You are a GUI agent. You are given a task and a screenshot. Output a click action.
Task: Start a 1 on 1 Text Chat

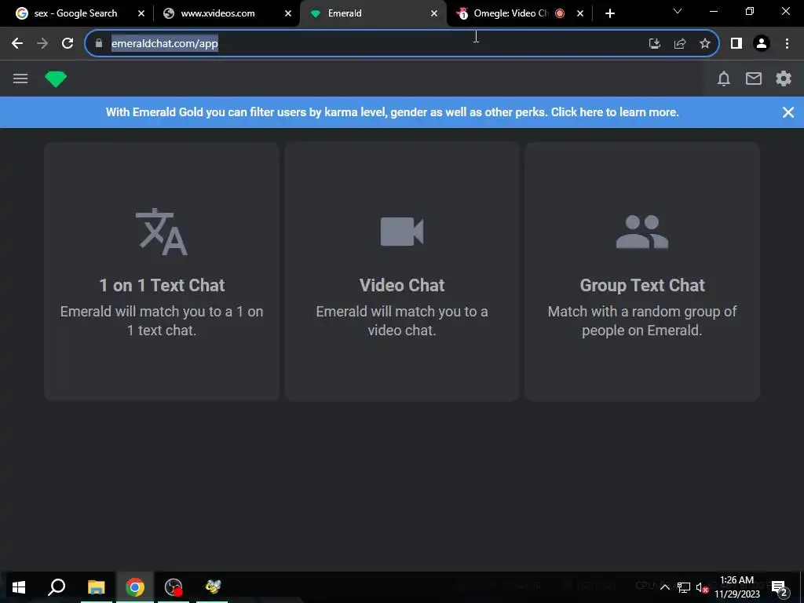pyautogui.click(x=162, y=271)
